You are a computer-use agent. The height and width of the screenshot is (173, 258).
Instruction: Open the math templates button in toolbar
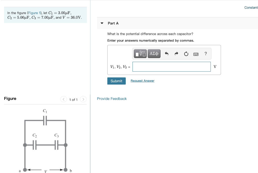(140, 54)
